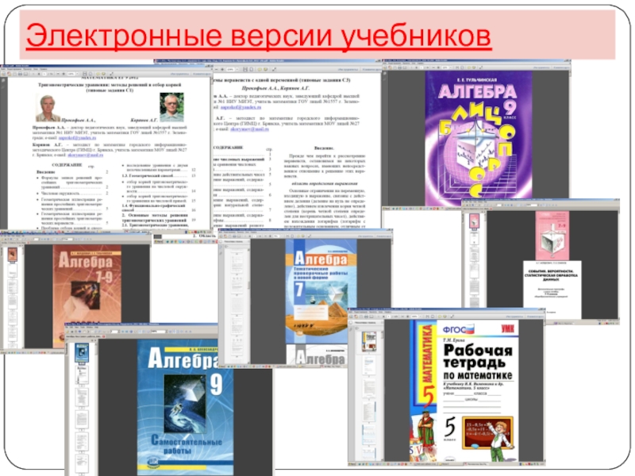
Task: Click the photo of Корянов А.Г.
Action: tap(171, 107)
